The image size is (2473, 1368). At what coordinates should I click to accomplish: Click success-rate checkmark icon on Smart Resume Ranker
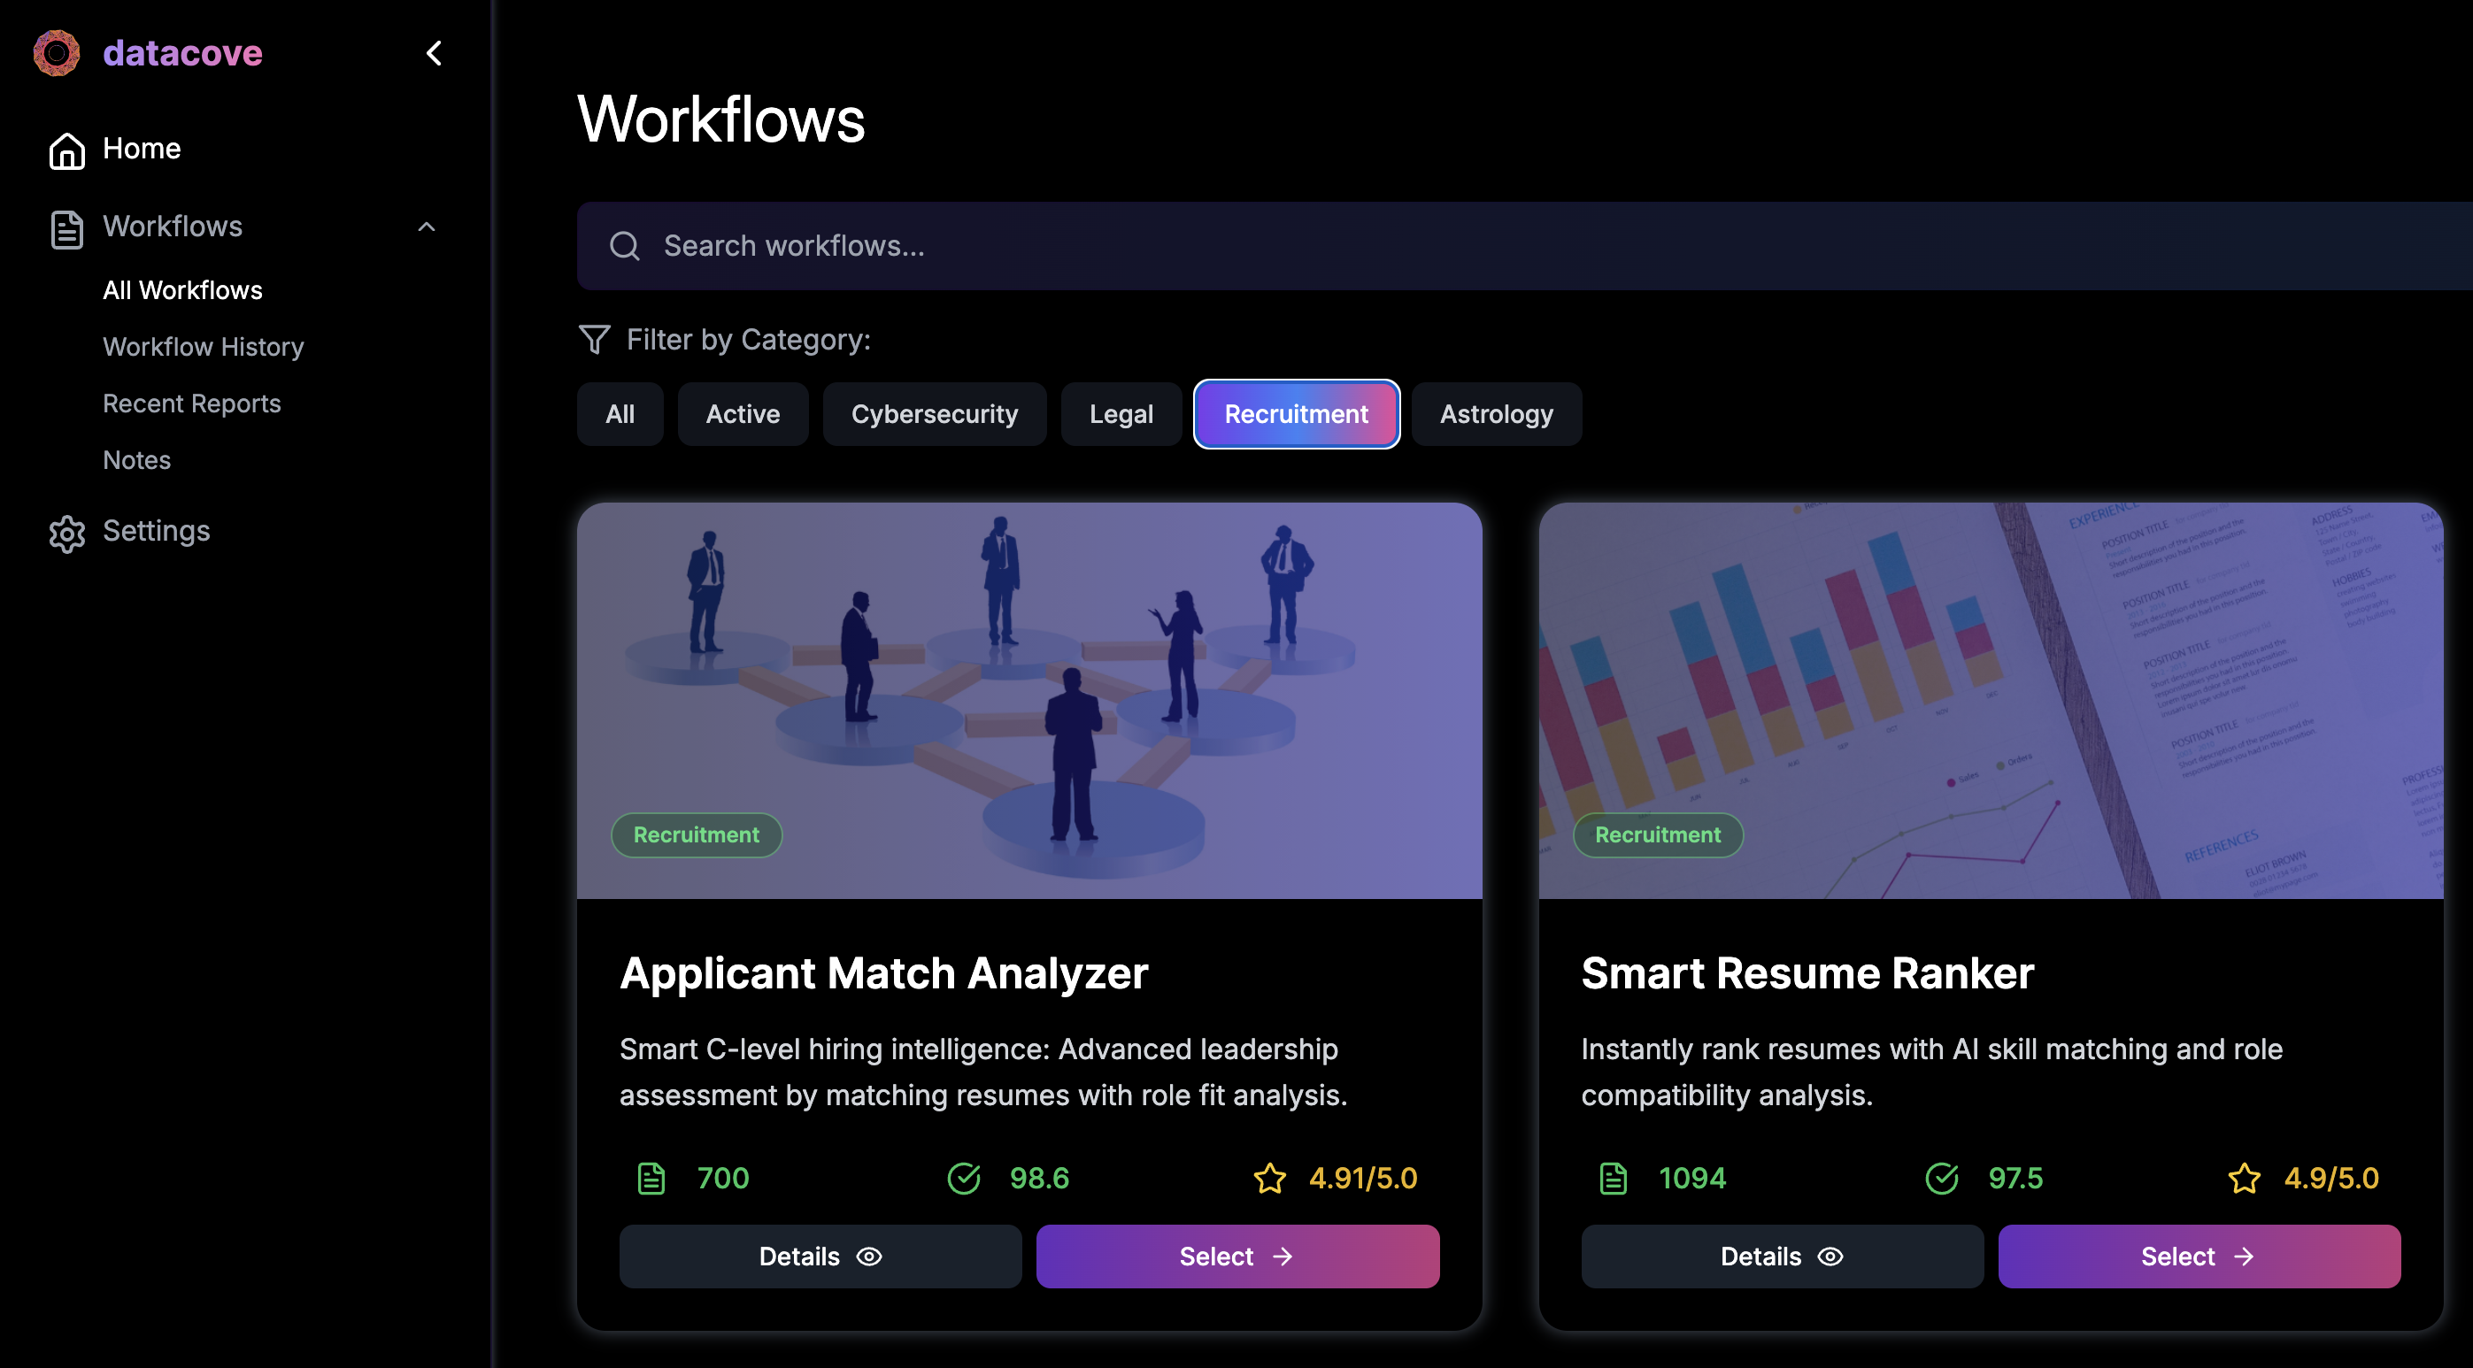click(1941, 1177)
